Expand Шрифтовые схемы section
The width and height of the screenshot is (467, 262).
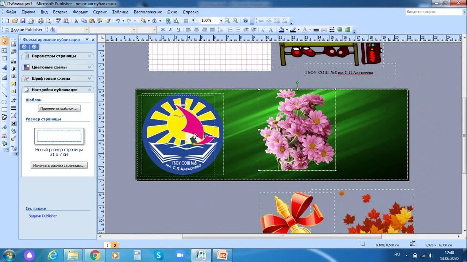[x=58, y=79]
